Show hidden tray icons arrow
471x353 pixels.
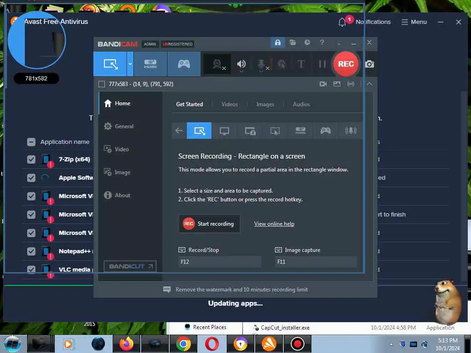[x=391, y=344]
